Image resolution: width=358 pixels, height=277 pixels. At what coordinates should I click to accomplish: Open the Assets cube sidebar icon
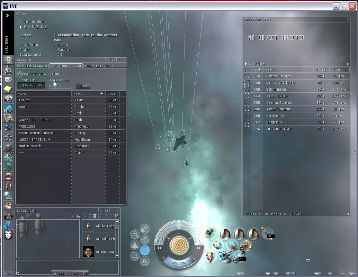point(8,147)
